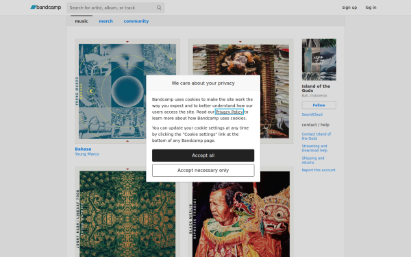Click the Island of the Gods profile image
Viewport: 411px width, 257px height.
click(x=319, y=60)
